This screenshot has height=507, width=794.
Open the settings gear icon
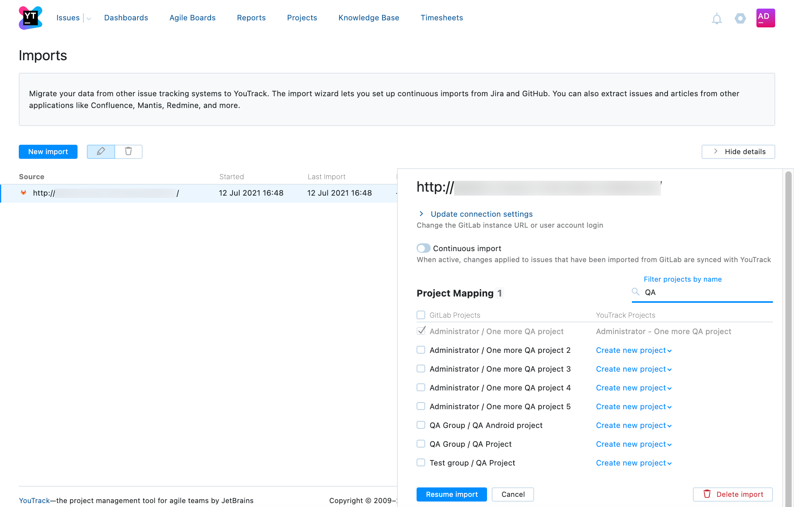point(740,18)
